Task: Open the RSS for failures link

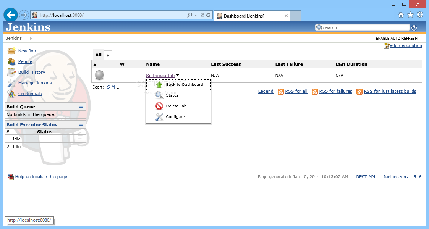Action: [336, 91]
